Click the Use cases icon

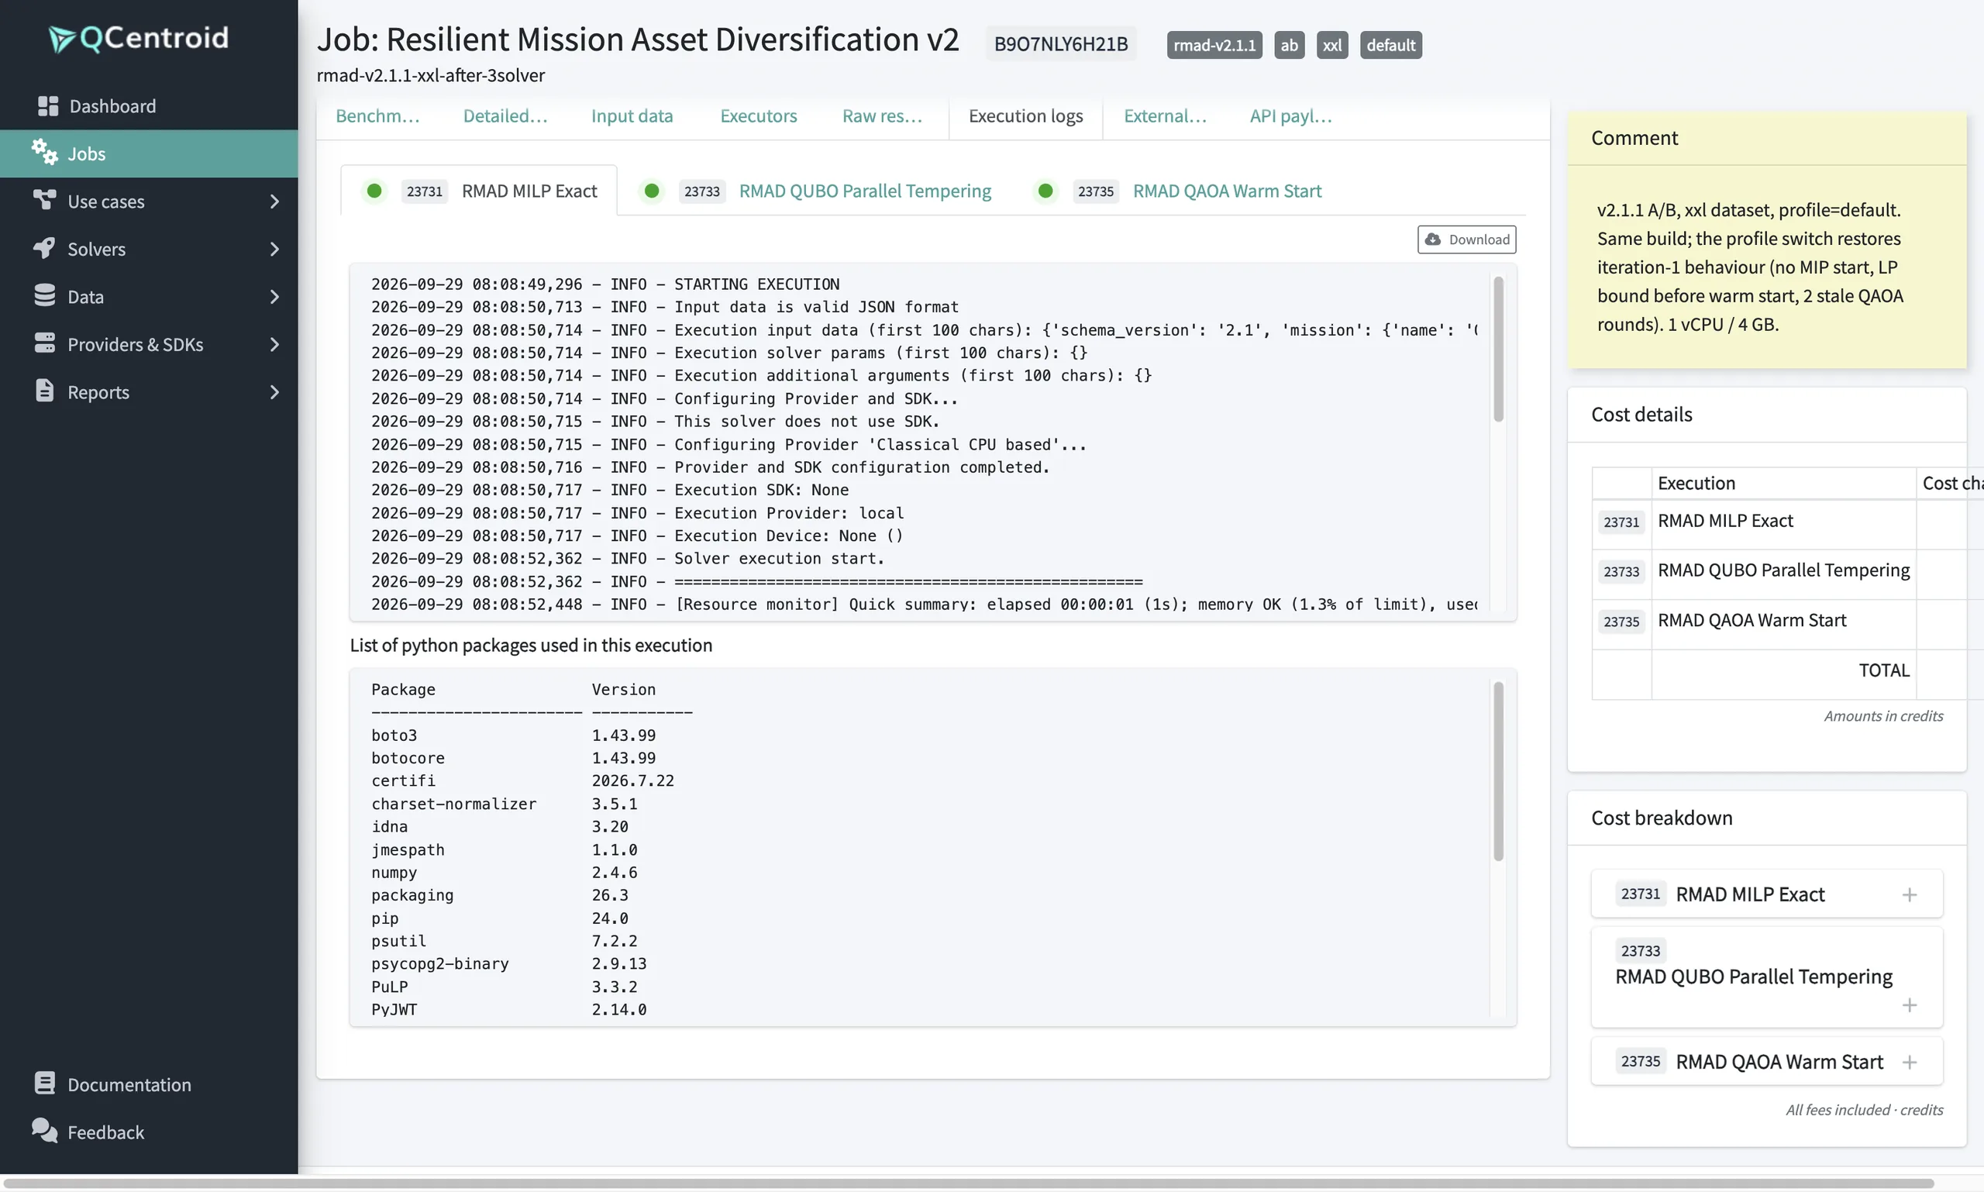tap(45, 199)
